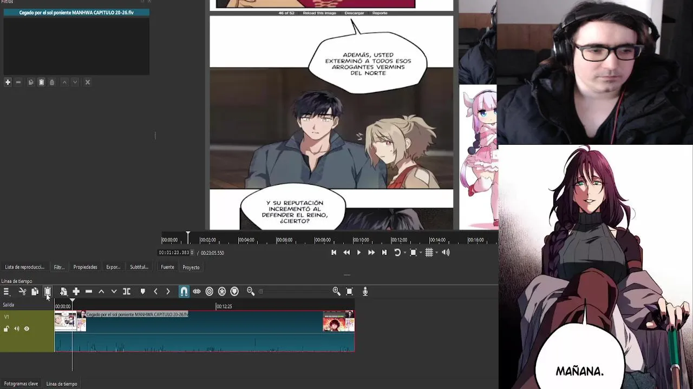Overwrite clip onto track with down arrow
This screenshot has height=389, width=693.
(114, 291)
